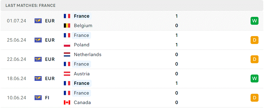Click the Austria team name

[x=82, y=74]
